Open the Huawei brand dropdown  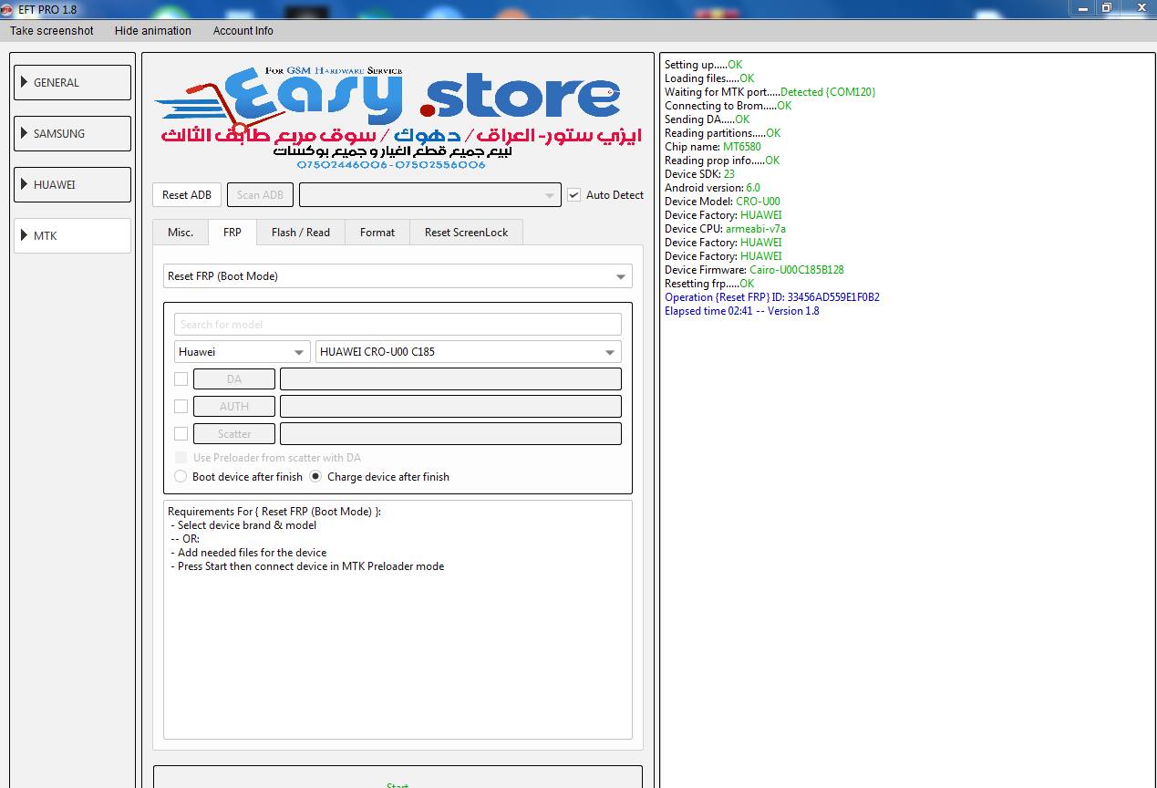coord(242,352)
